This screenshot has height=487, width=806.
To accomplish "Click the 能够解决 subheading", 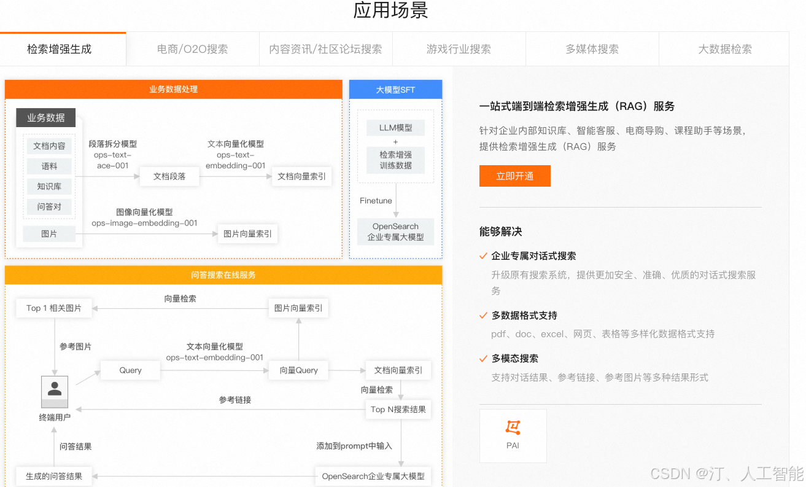I will [500, 232].
